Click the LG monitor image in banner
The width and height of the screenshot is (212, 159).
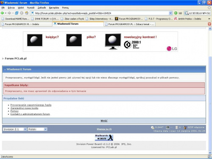tap(113, 42)
